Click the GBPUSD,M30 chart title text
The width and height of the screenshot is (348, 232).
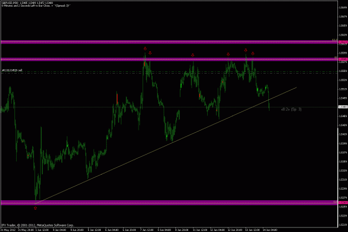pyautogui.click(x=10, y=3)
